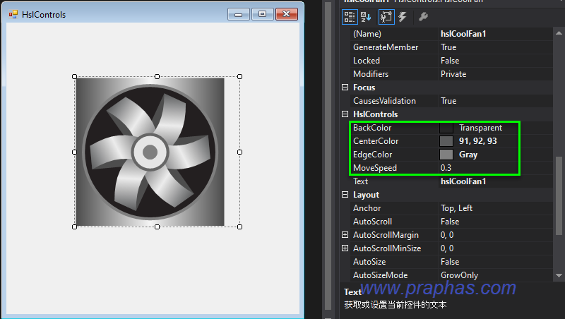
Task: Minimize the HslControls form window
Action: tap(239, 14)
